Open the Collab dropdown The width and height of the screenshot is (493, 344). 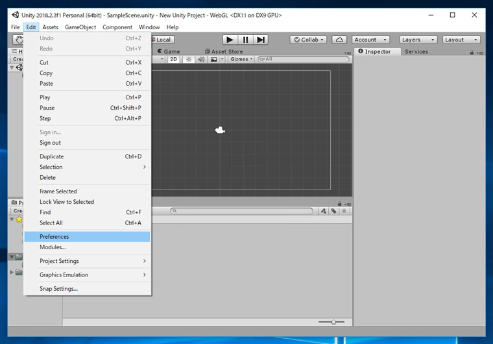pos(308,40)
